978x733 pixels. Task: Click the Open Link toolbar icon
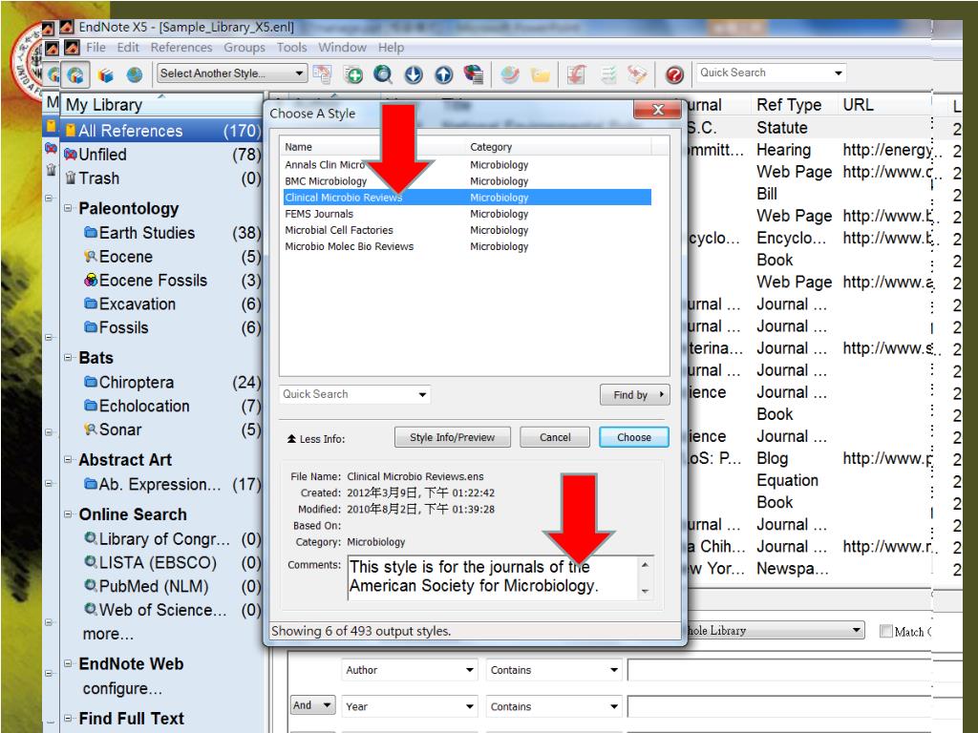coord(510,74)
